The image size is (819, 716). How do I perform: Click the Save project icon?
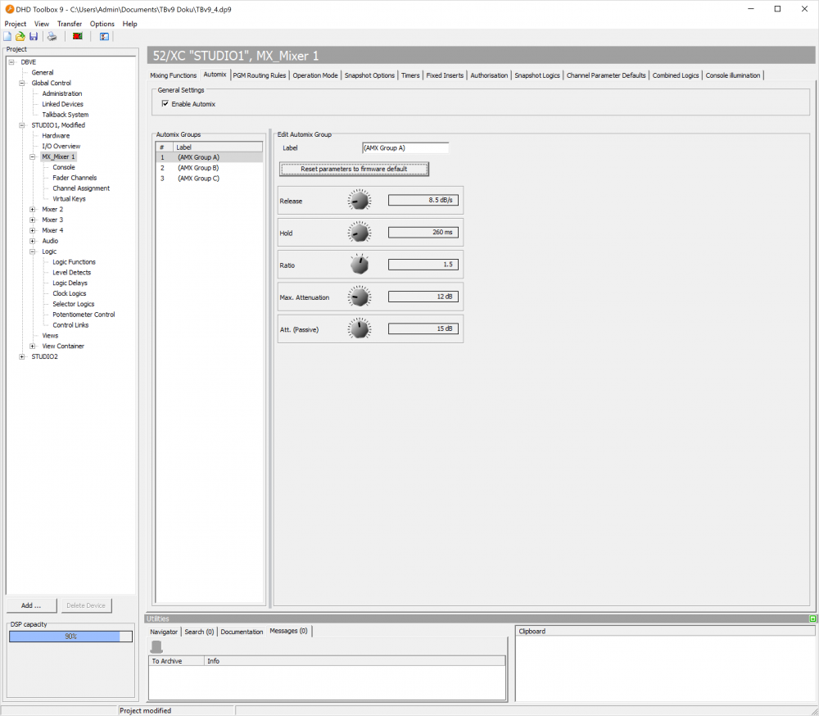(33, 36)
